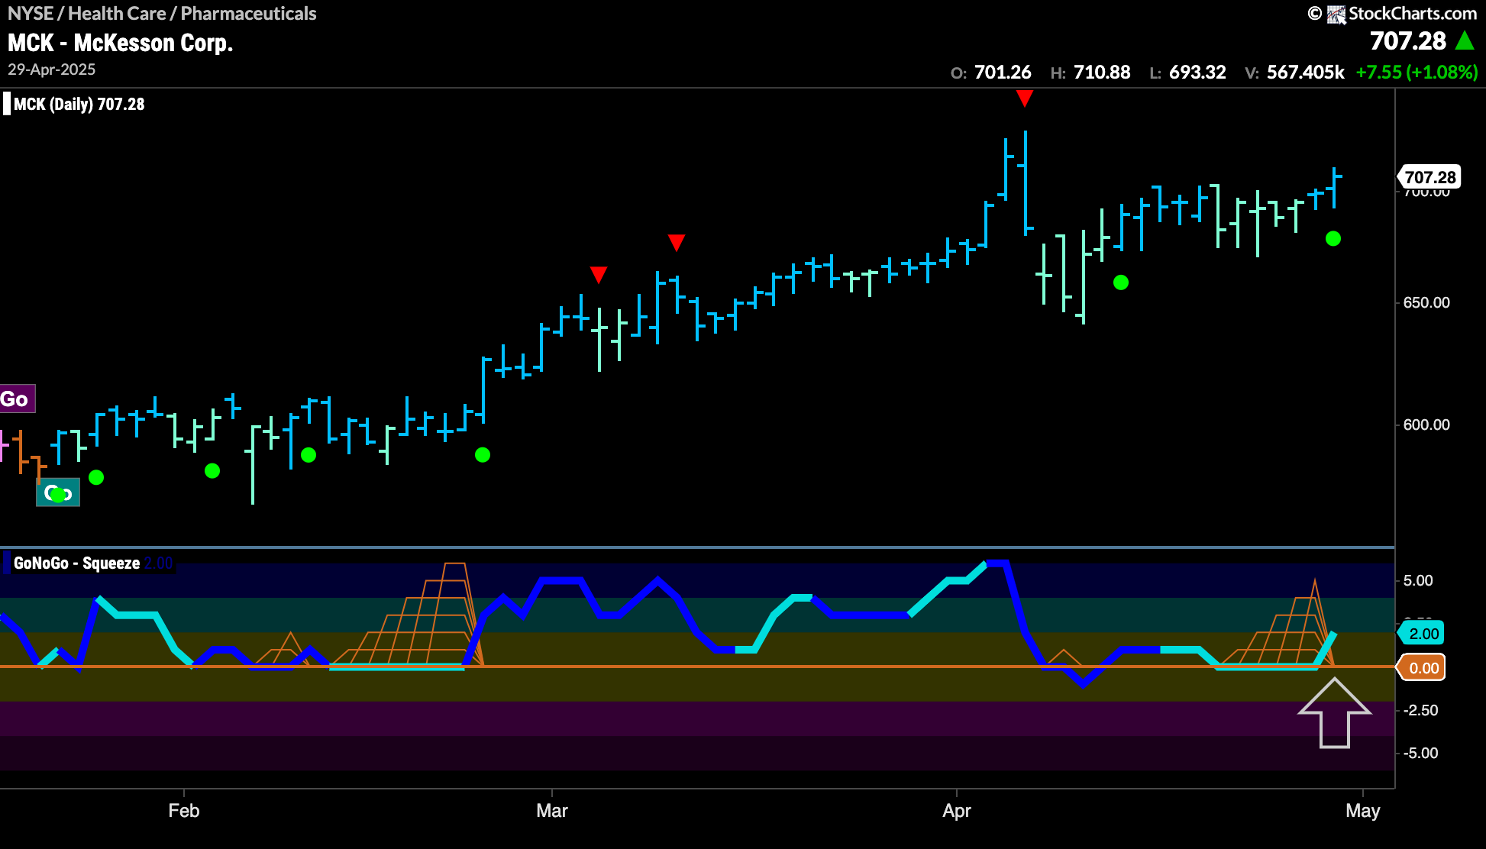1486x849 pixels.
Task: Click the MCK - McKesson Corp. title
Action: [x=121, y=43]
